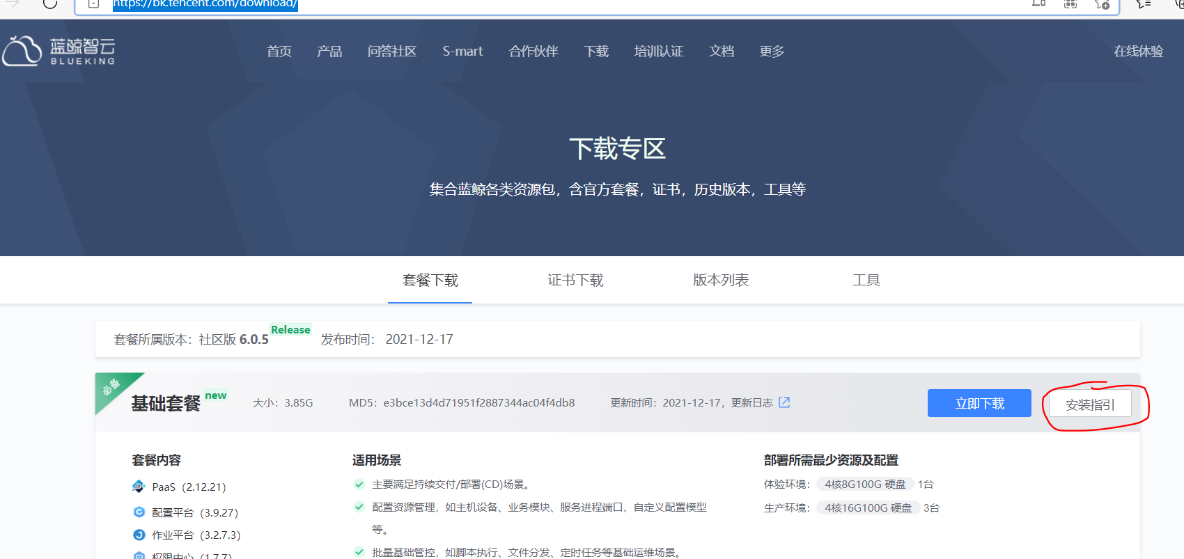1184x559 pixels.
Task: Open the 首页 navigation item
Action: tap(279, 52)
